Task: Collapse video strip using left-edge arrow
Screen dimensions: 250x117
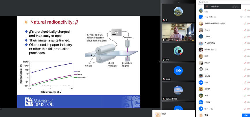Action: pos(159,62)
